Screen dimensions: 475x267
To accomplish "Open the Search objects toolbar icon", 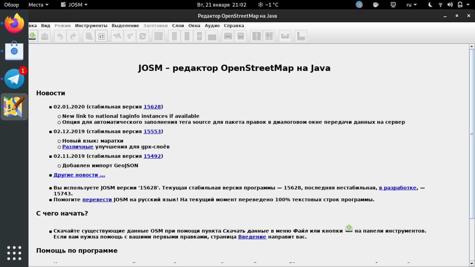I will pos(89,36).
